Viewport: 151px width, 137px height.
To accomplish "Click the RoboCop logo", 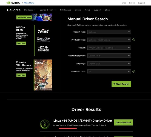I will coord(43,39).
